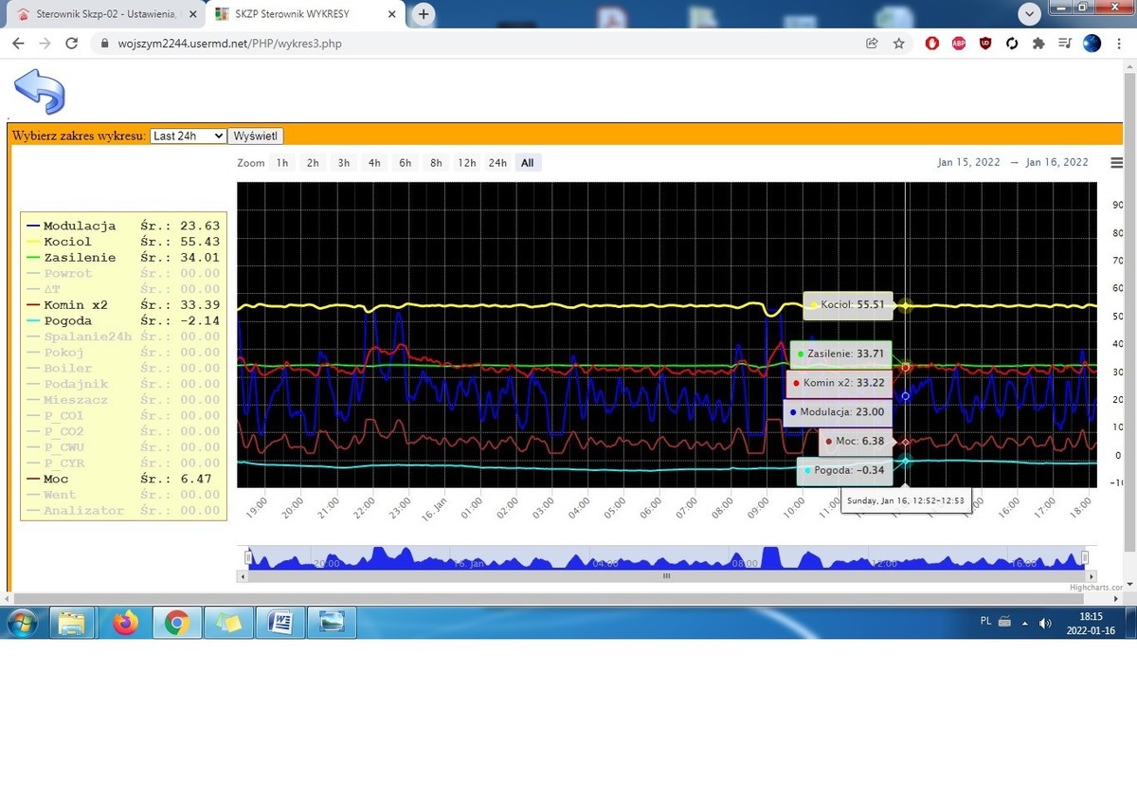The width and height of the screenshot is (1137, 799).
Task: Open the browser extensions puzzle icon
Action: point(1038,44)
